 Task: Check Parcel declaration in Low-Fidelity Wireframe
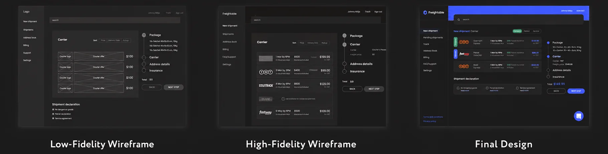point(53,114)
